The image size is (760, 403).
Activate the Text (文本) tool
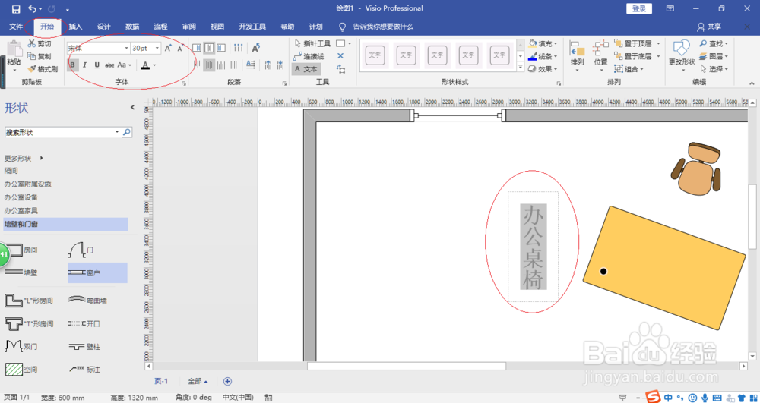pyautogui.click(x=306, y=69)
